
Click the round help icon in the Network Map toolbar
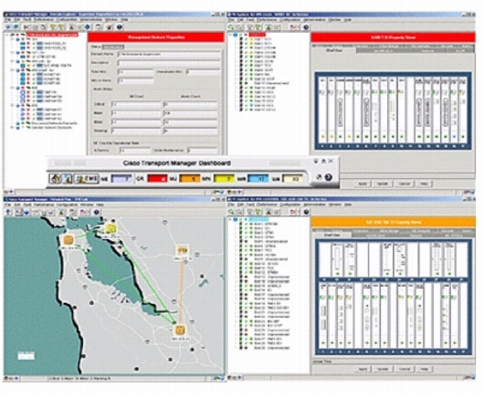pyautogui.click(x=97, y=212)
